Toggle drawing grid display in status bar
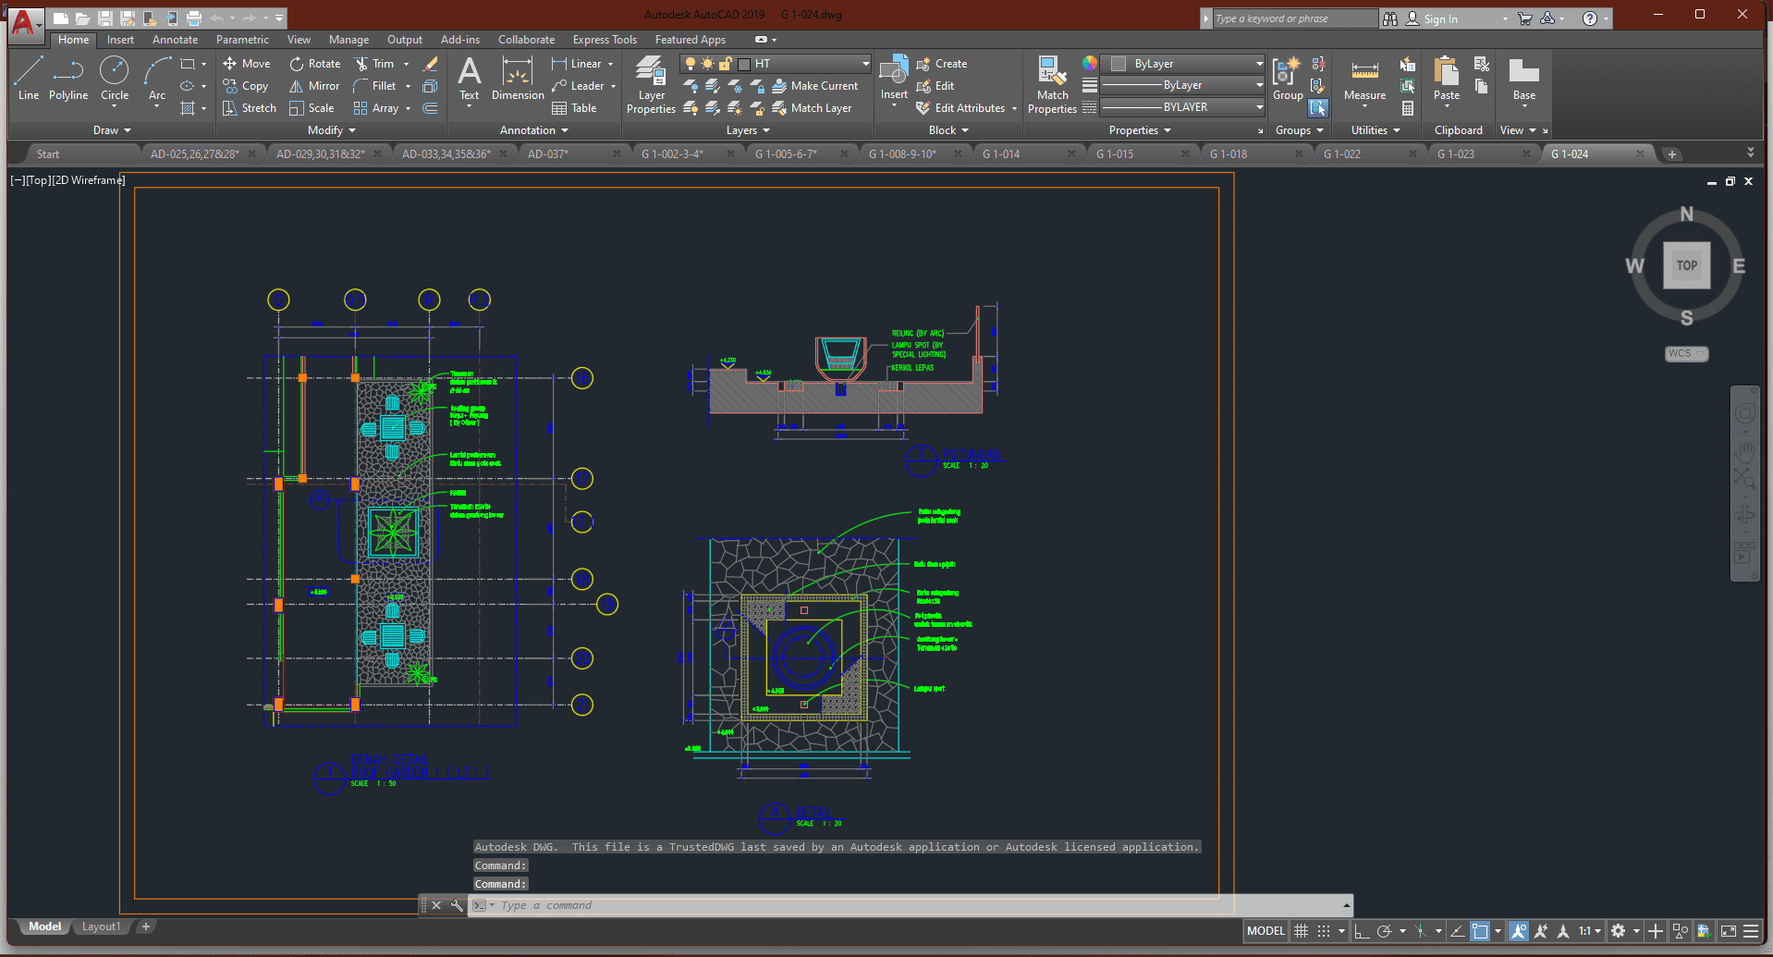This screenshot has width=1773, height=957. pyautogui.click(x=1301, y=931)
